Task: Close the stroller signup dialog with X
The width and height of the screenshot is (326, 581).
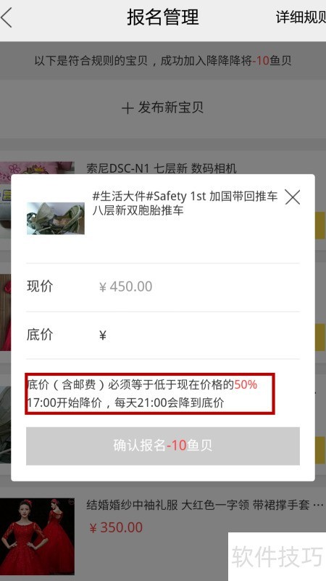Action: pyautogui.click(x=293, y=197)
